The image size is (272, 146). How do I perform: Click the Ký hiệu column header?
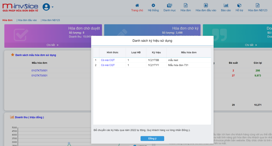tap(156, 52)
